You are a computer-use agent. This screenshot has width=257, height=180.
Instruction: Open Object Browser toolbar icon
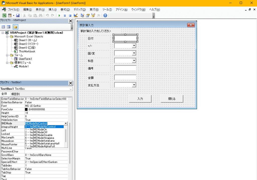(93, 15)
